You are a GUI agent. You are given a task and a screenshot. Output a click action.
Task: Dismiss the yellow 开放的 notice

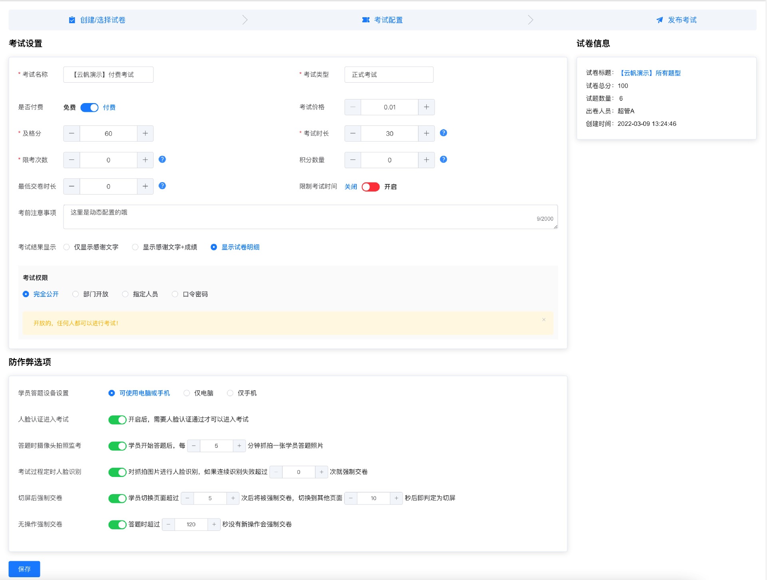544,320
